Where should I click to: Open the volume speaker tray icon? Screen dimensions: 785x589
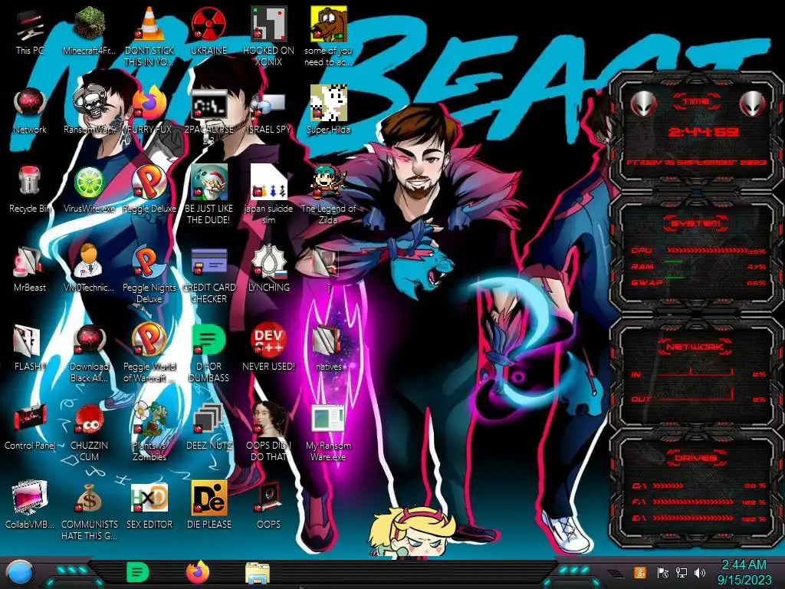(x=700, y=573)
